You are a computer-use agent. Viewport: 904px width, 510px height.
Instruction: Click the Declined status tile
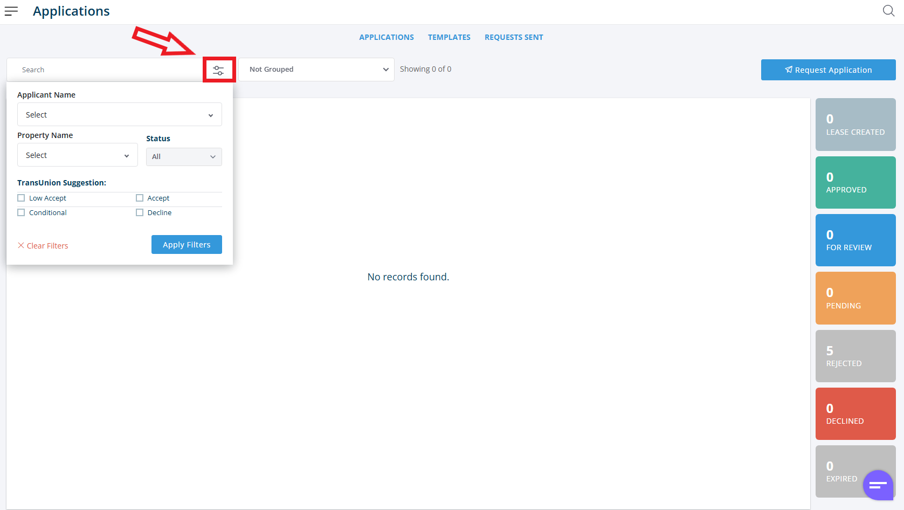[855, 414]
